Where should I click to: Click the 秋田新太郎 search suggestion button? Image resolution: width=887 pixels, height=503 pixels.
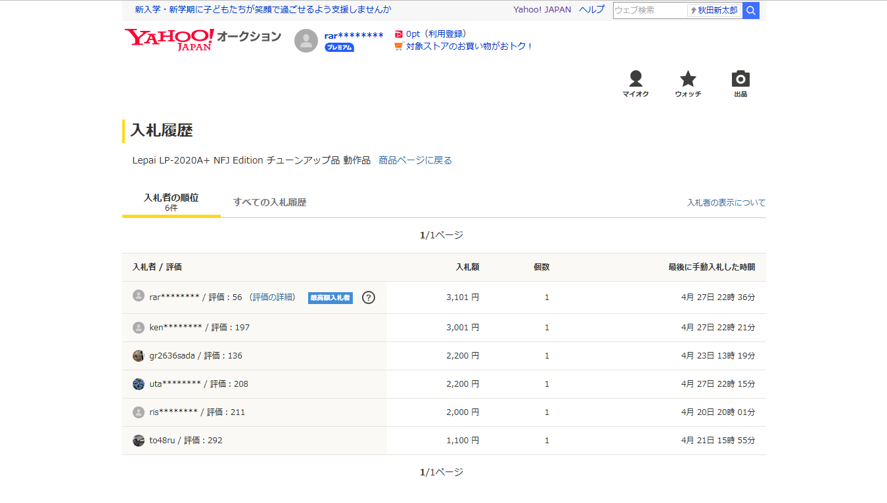coord(714,11)
